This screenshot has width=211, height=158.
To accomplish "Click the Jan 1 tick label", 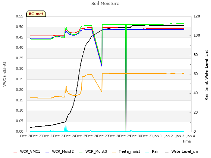I will pyautogui.click(x=158, y=136).
